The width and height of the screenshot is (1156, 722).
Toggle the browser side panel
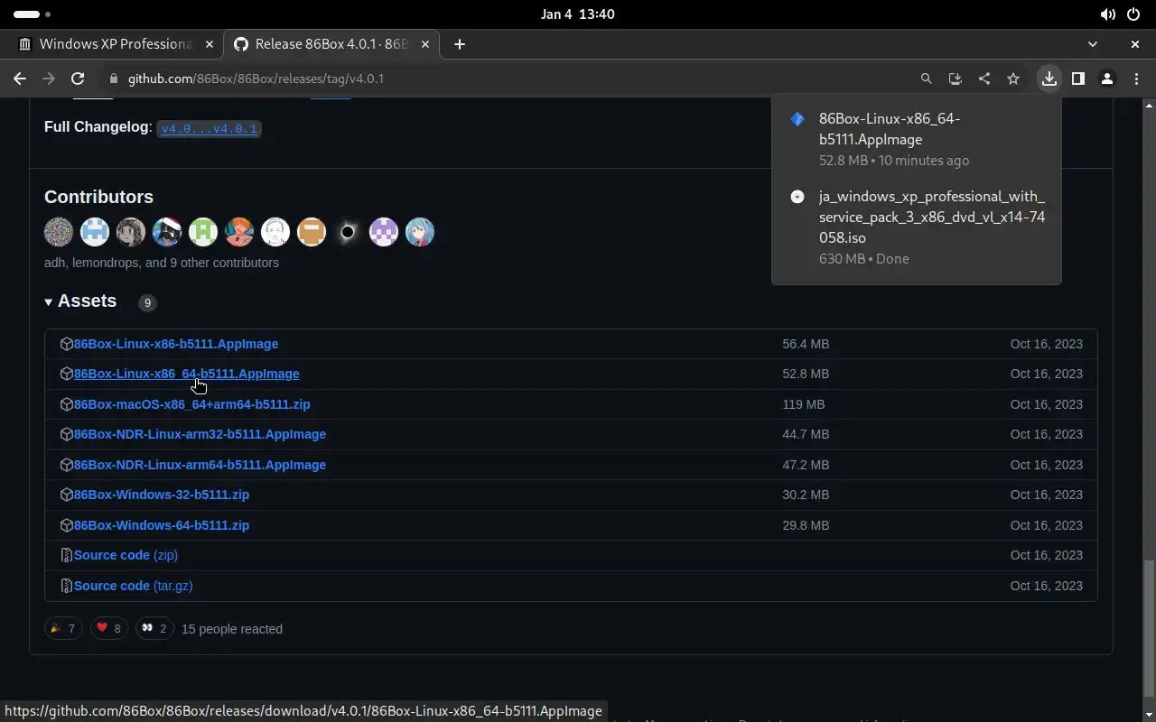[1077, 79]
